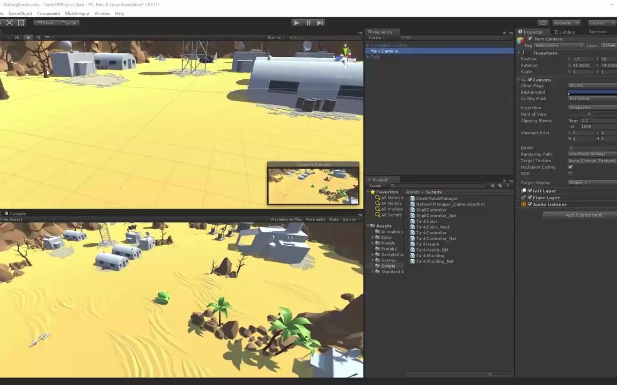617x385 pixels.
Task: Toggle scene lighting sun icon
Action: click(x=28, y=37)
